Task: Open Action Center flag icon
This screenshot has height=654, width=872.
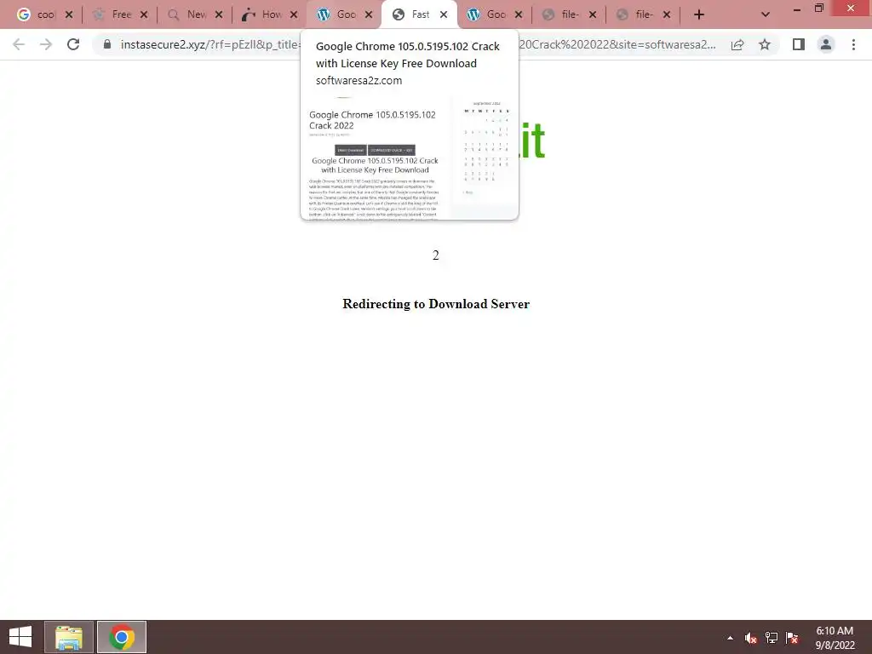Action: click(x=792, y=638)
